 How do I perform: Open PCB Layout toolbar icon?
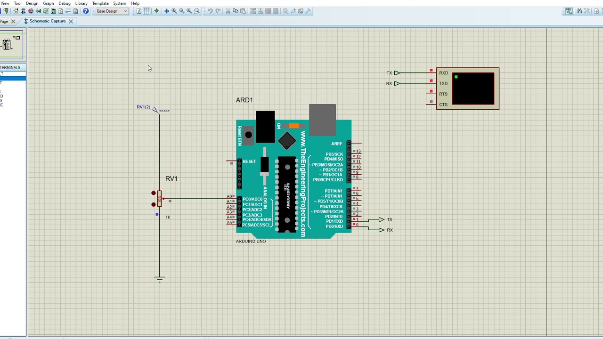(x=31, y=11)
